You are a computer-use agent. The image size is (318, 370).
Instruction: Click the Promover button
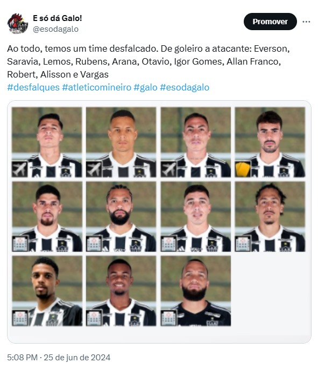click(270, 22)
